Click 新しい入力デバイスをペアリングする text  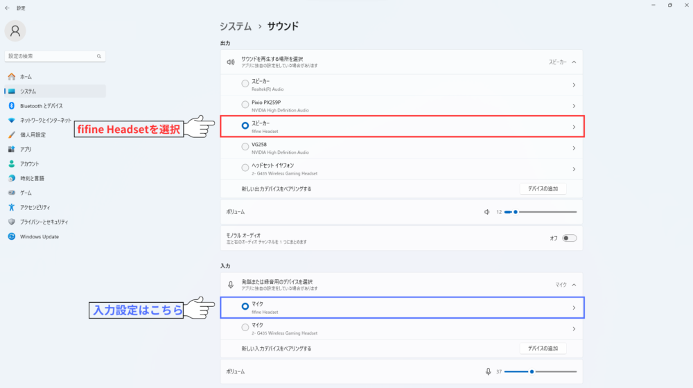(277, 349)
